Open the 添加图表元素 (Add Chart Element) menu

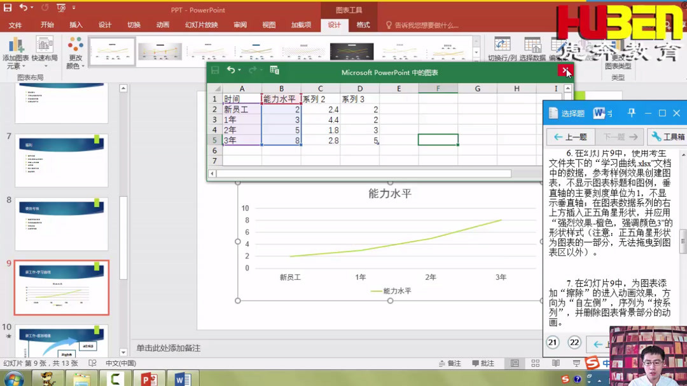point(17,51)
